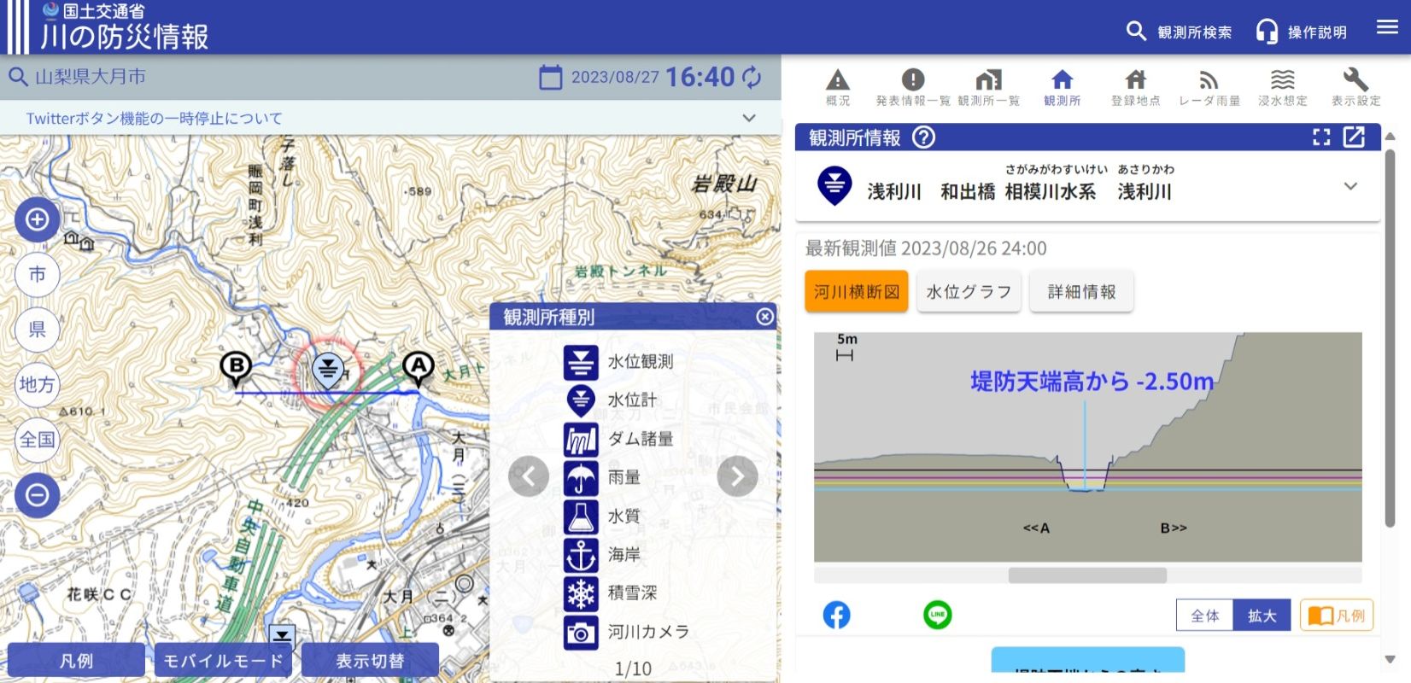Screen dimensions: 1411x683
Task: Click the 表示切替 button on map
Action: click(x=370, y=661)
